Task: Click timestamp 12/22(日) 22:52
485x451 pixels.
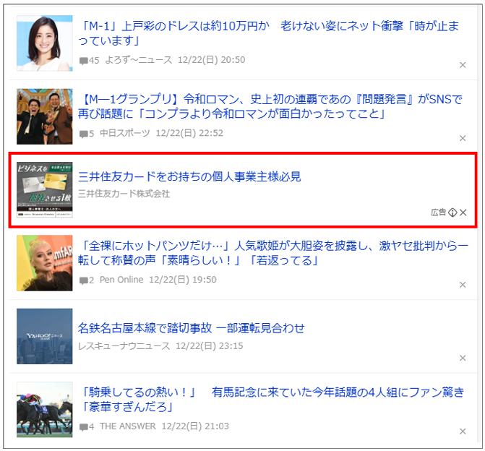Action: tap(189, 133)
